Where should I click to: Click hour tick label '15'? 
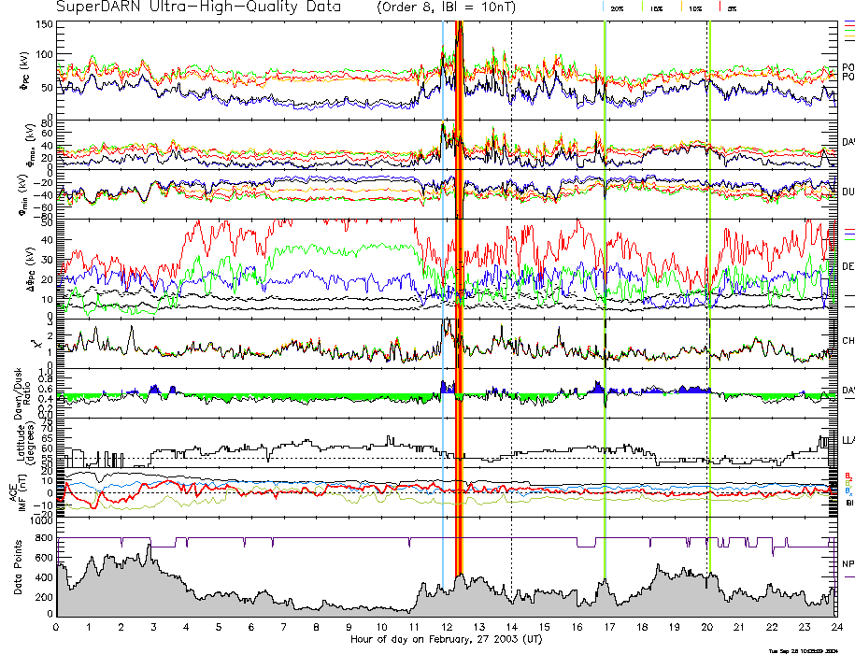(x=544, y=627)
